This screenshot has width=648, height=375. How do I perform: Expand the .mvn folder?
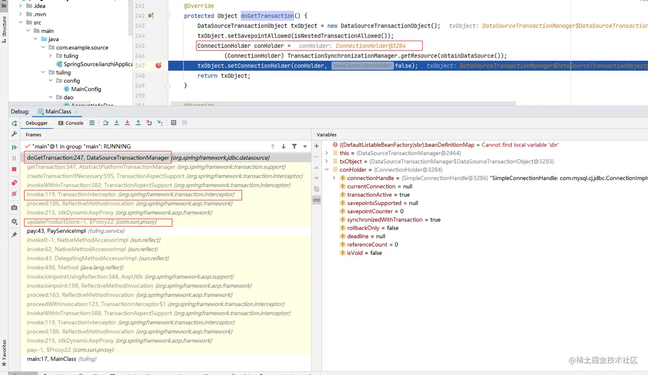[x=20, y=14]
